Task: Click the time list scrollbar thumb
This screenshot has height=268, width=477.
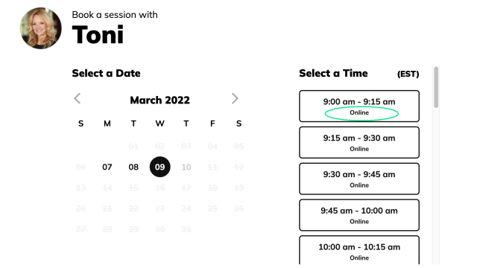Action: pos(436,88)
